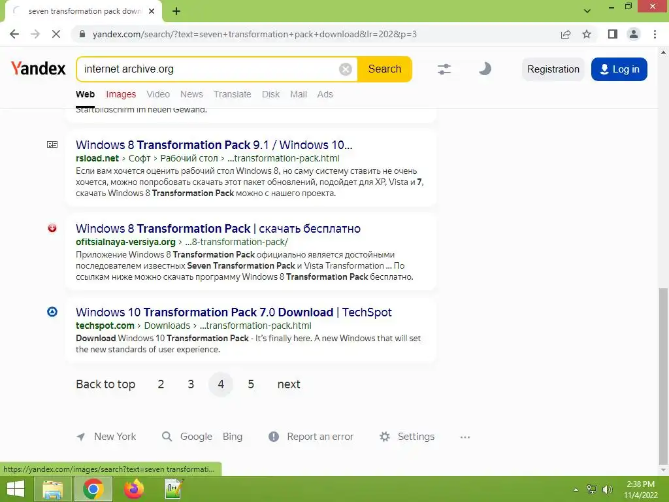Click the techspot.com result favicon

[x=52, y=312]
